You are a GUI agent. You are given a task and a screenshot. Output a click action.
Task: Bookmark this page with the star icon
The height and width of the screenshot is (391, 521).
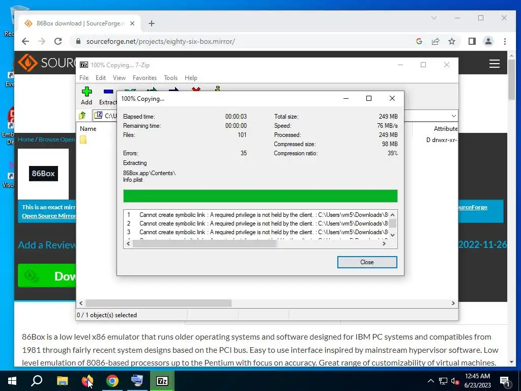[x=452, y=41]
